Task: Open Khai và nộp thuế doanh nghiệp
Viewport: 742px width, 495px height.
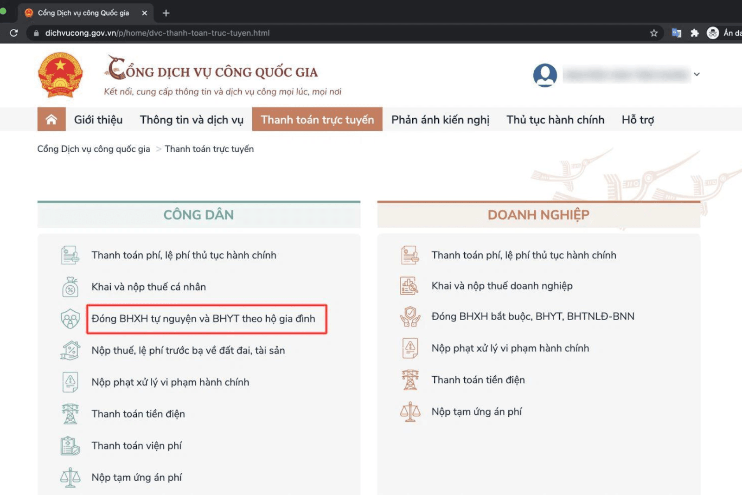Action: pyautogui.click(x=502, y=286)
